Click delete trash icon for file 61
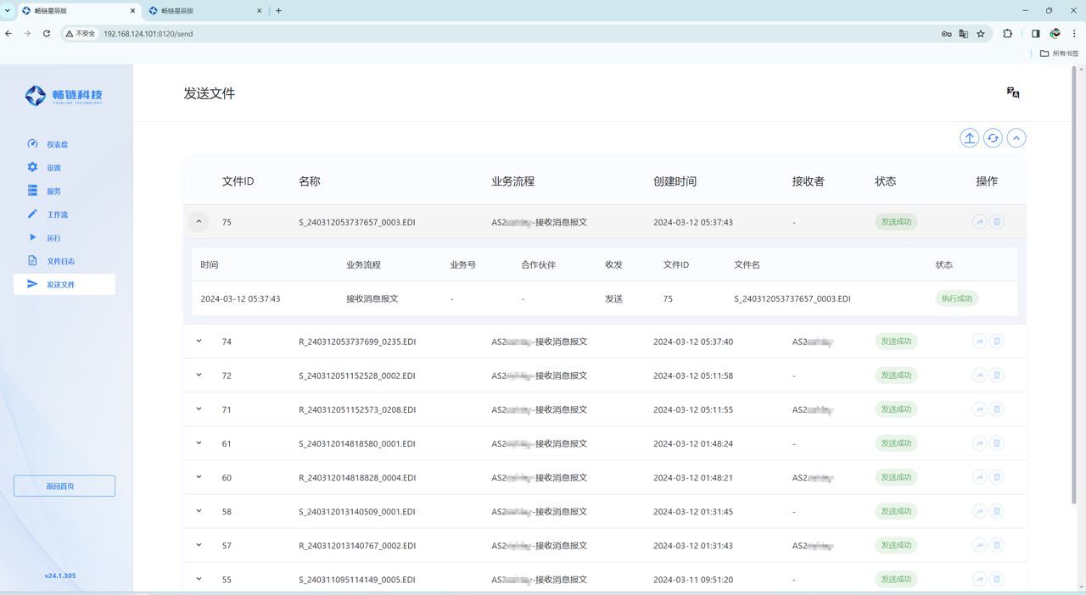Image resolution: width=1086 pixels, height=595 pixels. coord(997,443)
